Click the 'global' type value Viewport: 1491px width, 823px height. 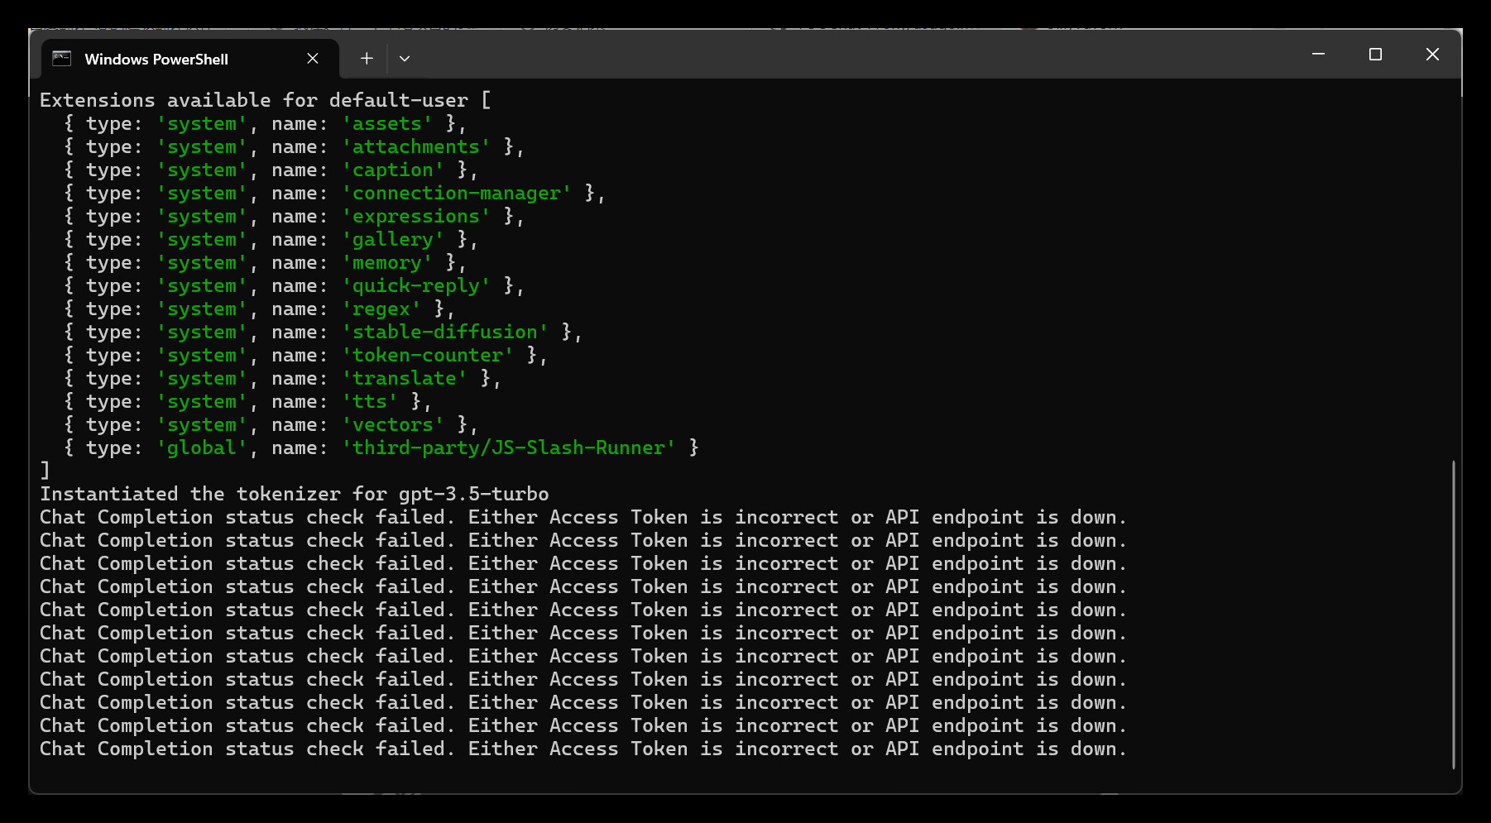[202, 448]
